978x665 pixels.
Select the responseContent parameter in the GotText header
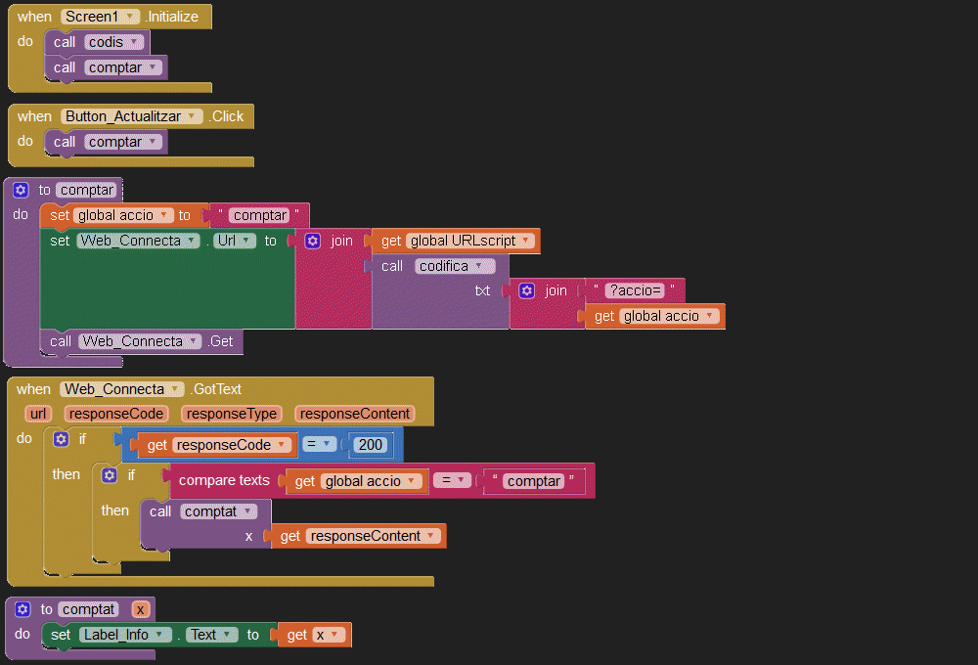355,414
